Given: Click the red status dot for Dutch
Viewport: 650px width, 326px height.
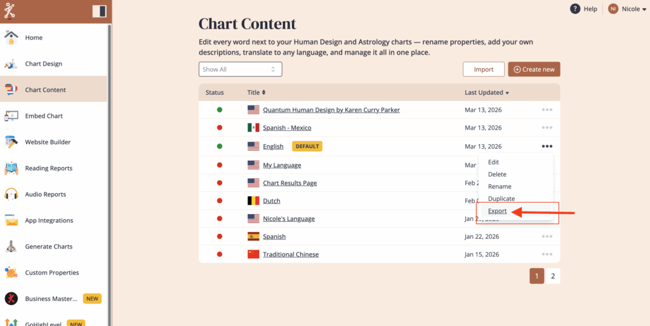Looking at the screenshot, I should click(x=220, y=201).
